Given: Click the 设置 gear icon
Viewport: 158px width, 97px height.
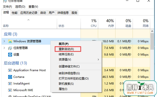Looking at the screenshot, I should click(10, 55).
